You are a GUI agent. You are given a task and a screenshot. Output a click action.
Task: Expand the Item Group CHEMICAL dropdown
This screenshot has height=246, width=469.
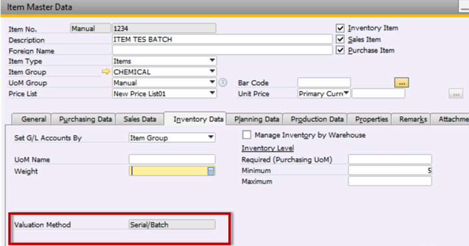212,72
